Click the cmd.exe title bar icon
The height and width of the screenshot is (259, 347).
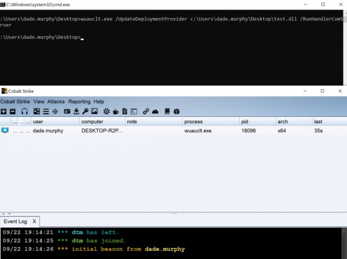[x=3, y=4]
